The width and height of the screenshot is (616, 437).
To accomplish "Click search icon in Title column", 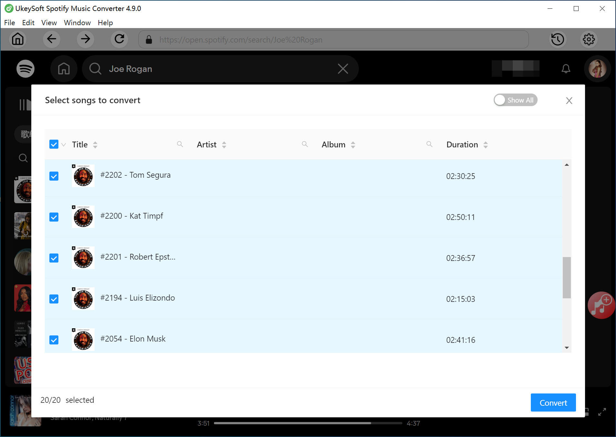I will click(180, 144).
